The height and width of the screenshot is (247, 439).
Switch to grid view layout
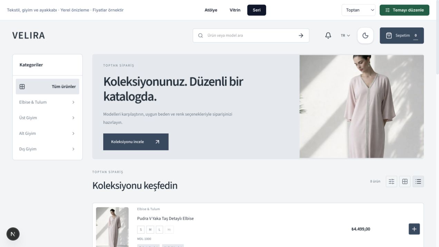click(405, 181)
